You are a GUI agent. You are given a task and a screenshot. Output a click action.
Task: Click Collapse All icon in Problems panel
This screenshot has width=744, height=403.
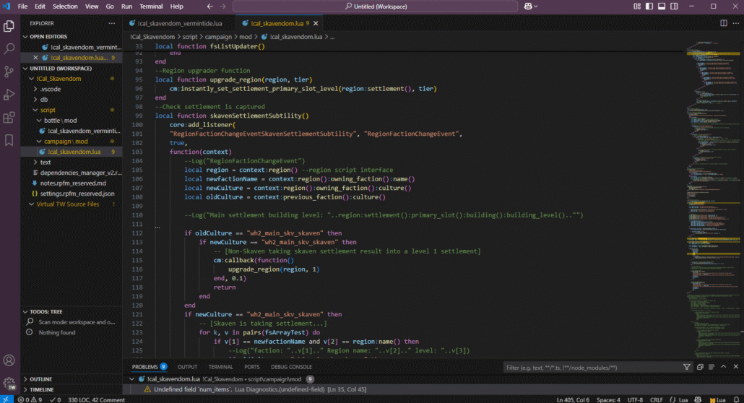(700, 367)
